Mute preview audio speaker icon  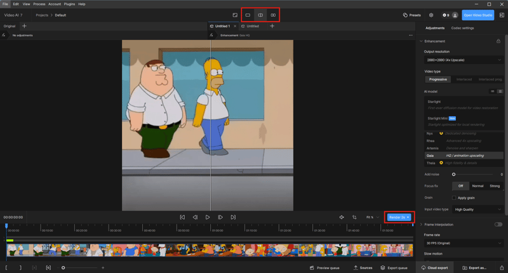click(342, 217)
